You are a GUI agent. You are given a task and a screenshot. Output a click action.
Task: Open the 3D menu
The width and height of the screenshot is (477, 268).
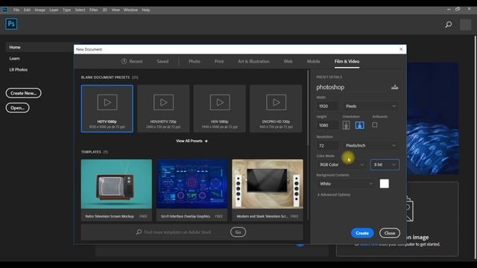click(x=104, y=10)
